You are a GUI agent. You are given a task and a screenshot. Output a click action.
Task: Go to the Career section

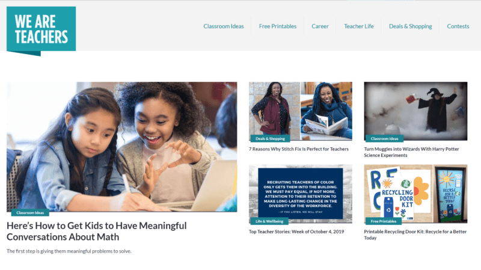pos(320,26)
